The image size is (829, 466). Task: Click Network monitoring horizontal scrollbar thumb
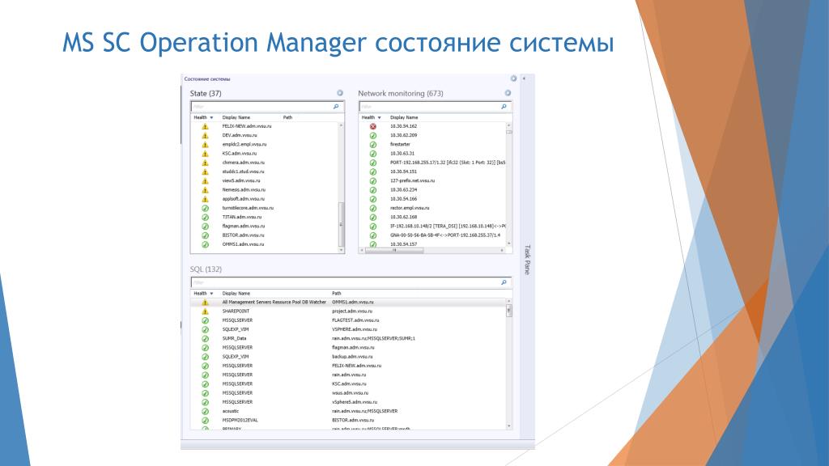coord(394,251)
